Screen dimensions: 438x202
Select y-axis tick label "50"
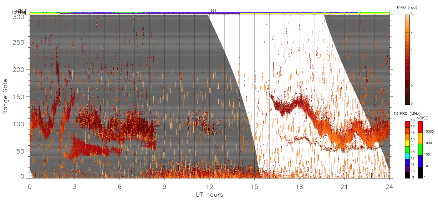click(x=21, y=151)
